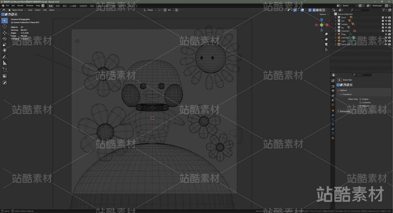Open the Material properties tab
Screen dimensions: 393x213
click(x=333, y=138)
